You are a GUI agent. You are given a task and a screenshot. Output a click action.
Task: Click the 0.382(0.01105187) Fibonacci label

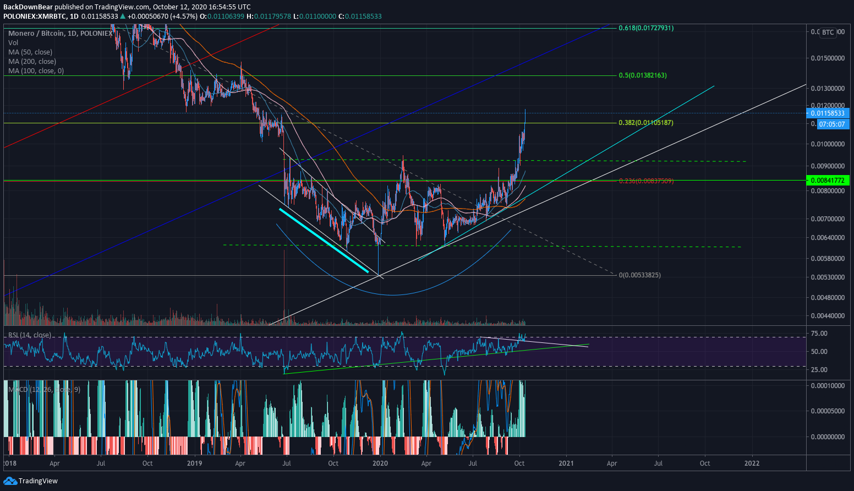click(646, 123)
